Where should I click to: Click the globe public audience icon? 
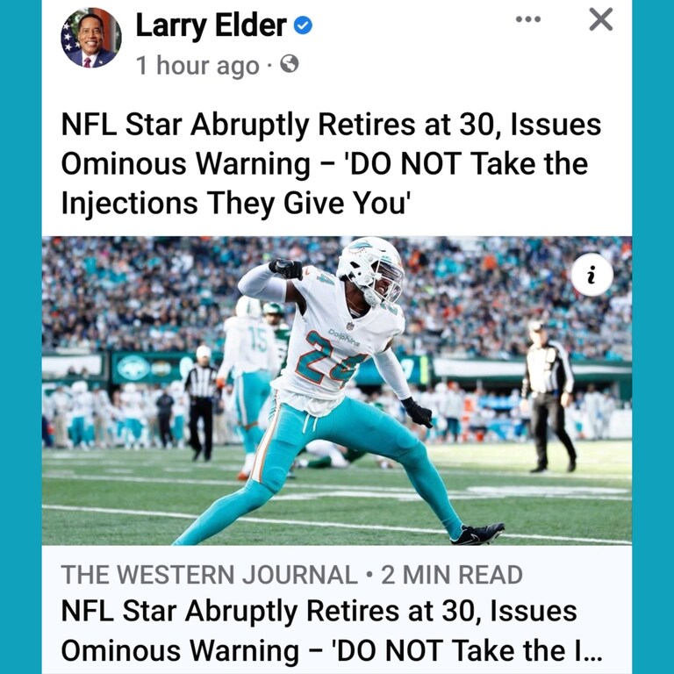point(290,64)
